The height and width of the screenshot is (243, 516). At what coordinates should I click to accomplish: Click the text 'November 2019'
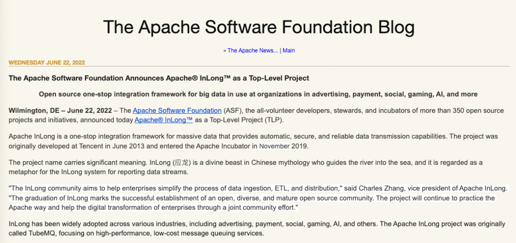click(283, 146)
